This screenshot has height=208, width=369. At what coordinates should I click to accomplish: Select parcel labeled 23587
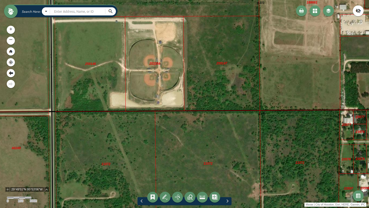point(348,188)
